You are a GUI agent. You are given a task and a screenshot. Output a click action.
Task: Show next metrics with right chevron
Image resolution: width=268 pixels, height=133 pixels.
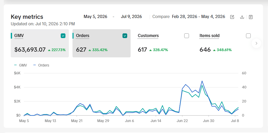click(256, 43)
